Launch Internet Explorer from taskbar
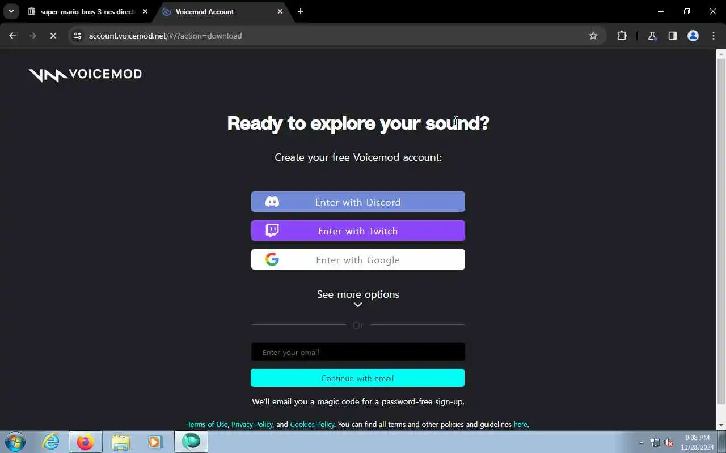 coord(50,442)
